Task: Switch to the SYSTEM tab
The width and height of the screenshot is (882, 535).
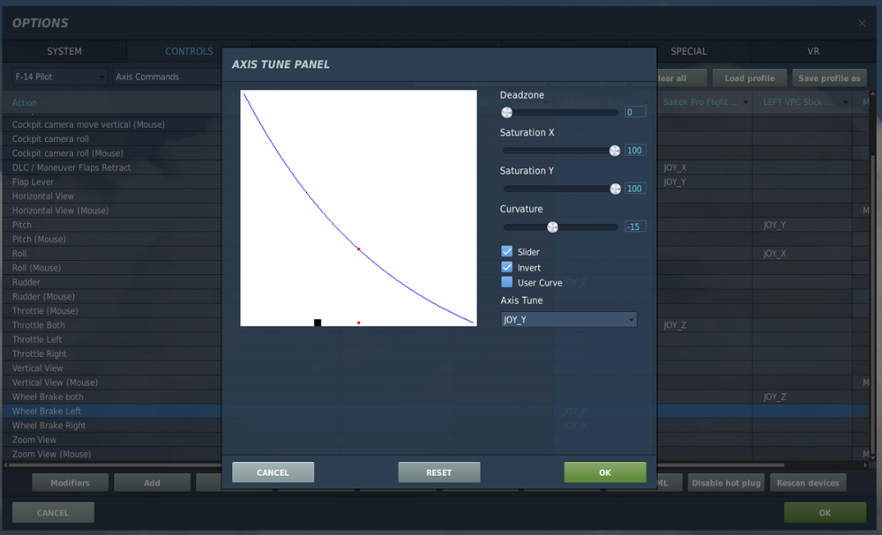Action: (x=63, y=51)
